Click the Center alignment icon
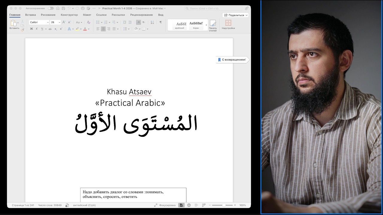 (103, 29)
